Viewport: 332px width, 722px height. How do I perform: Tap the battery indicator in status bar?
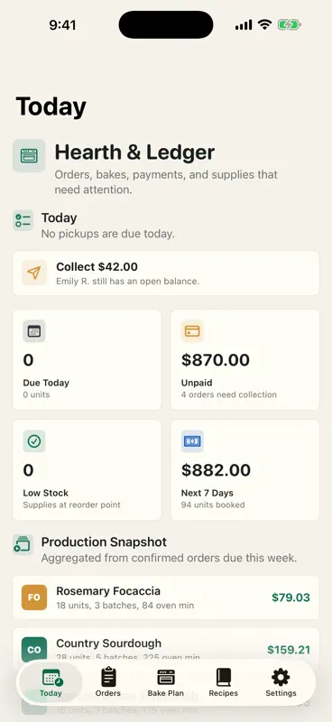(x=289, y=24)
